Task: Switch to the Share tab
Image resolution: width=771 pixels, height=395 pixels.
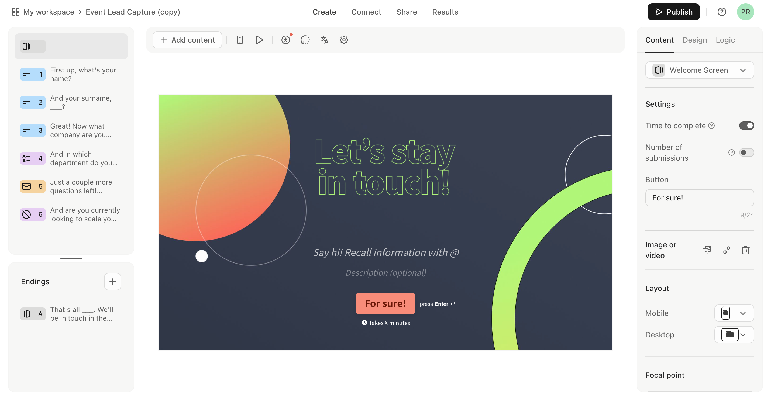Action: pos(407,12)
